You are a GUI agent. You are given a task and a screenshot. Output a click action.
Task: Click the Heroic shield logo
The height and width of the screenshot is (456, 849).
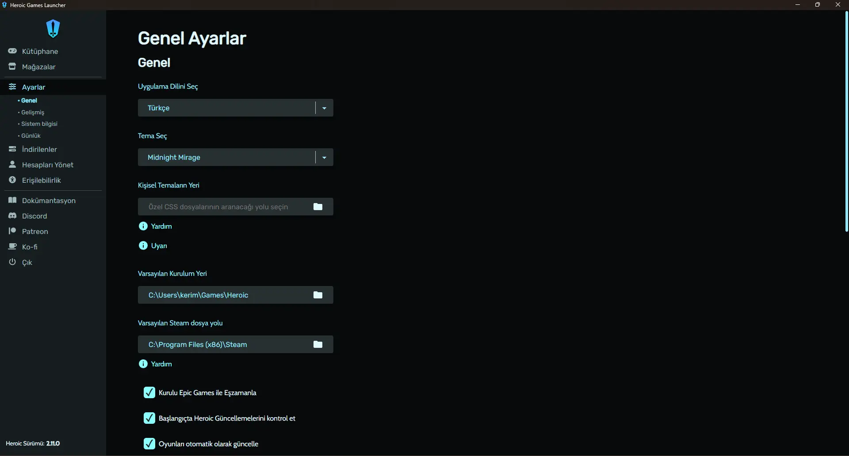53,29
